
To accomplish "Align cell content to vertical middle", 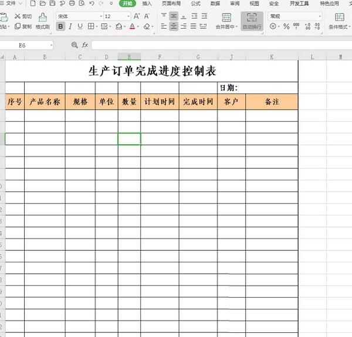I will (174, 16).
